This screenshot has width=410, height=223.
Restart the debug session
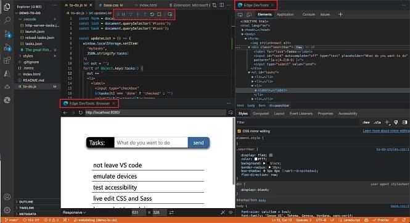[x=152, y=14]
